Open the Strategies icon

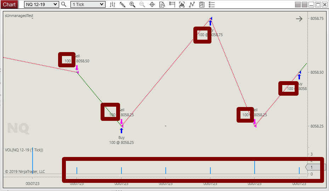(192, 5)
